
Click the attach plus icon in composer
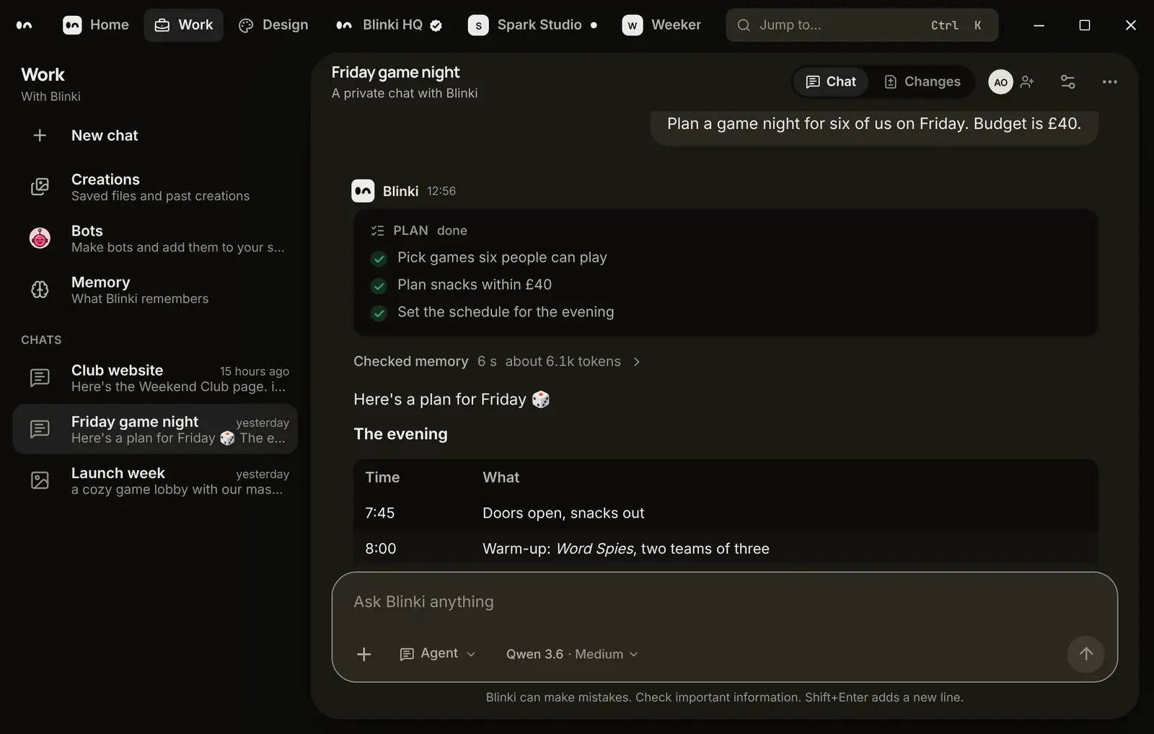(364, 654)
